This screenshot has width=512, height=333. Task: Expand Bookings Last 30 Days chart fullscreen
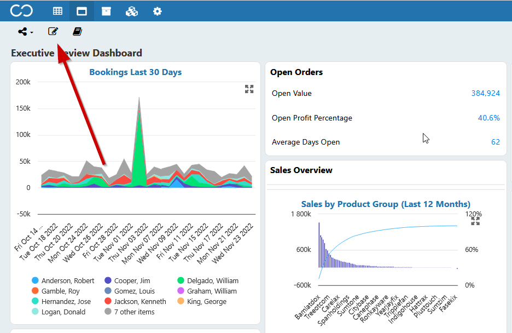[x=249, y=89]
